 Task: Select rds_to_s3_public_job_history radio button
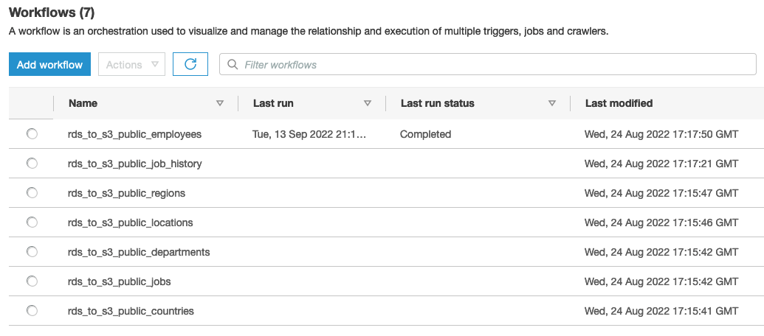(32, 164)
